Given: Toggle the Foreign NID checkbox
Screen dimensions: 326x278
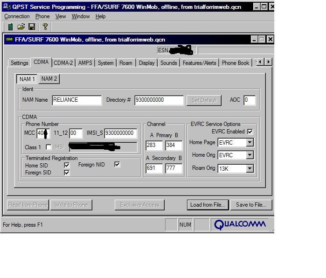Looking at the screenshot, I should tap(117, 165).
